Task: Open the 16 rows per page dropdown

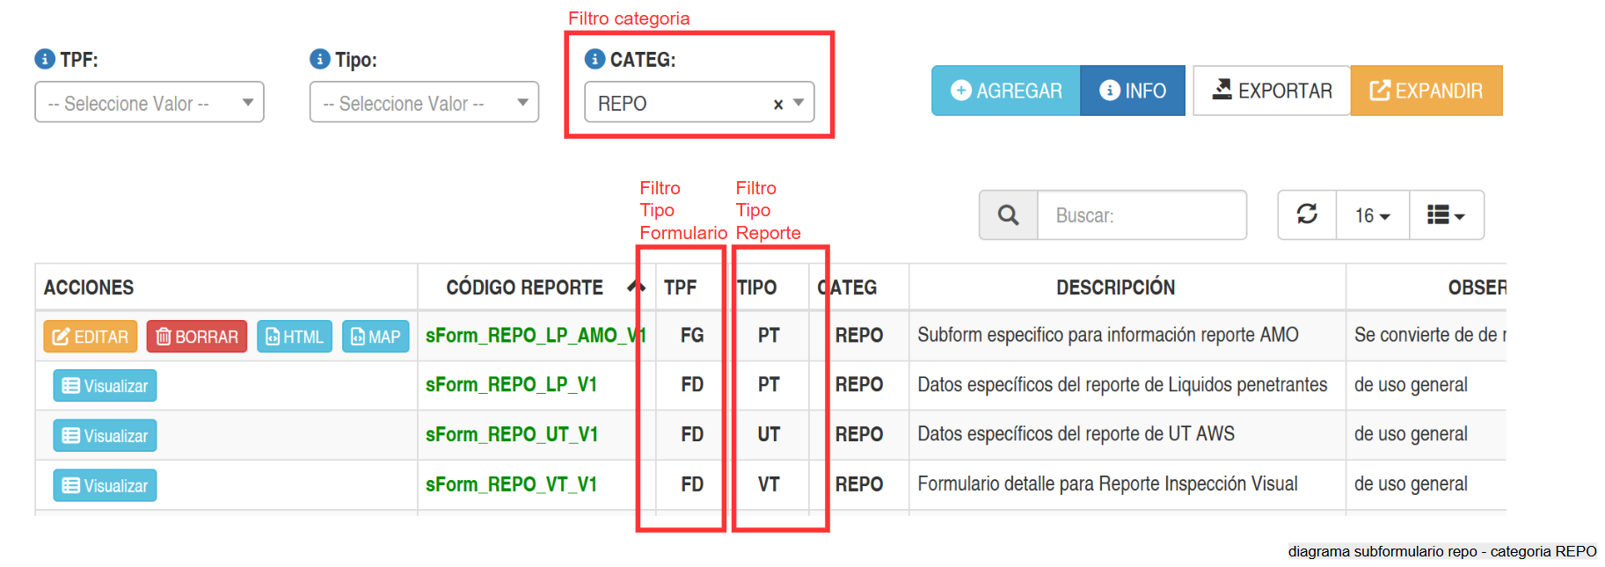Action: [x=1372, y=215]
